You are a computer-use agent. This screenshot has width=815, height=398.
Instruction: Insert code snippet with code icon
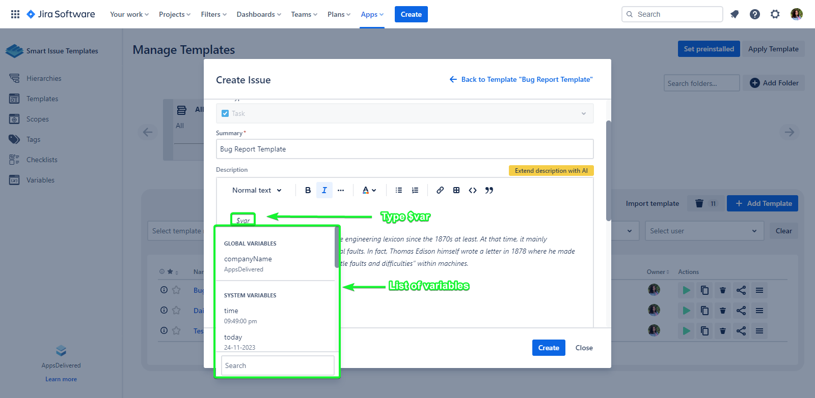[473, 190]
